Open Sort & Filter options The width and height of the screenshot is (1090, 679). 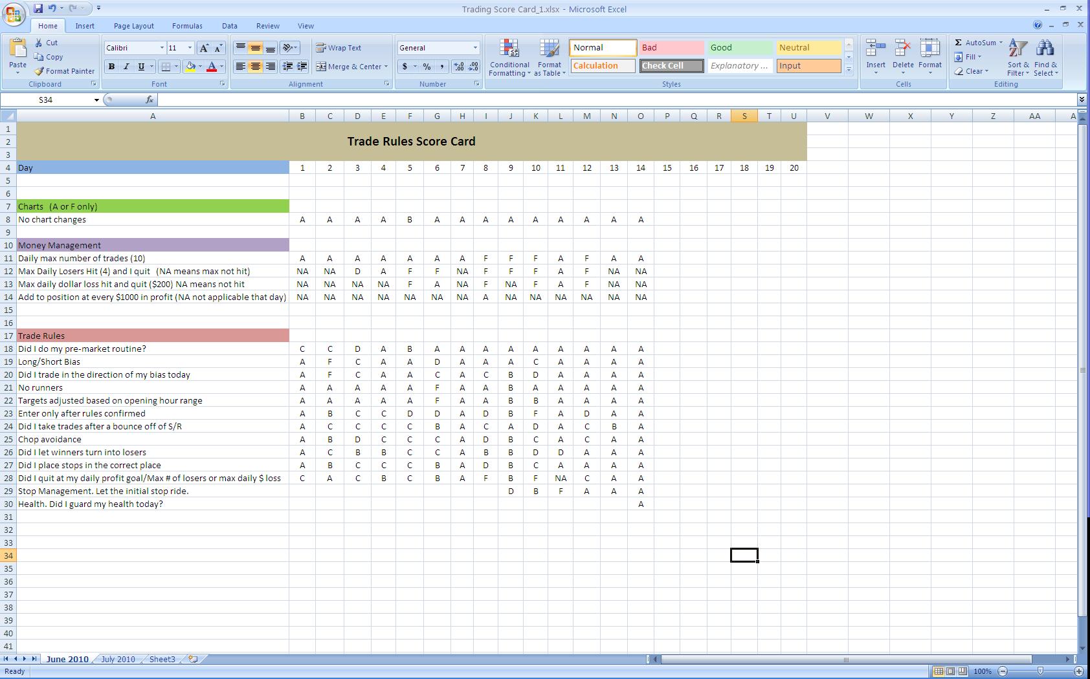[1018, 58]
